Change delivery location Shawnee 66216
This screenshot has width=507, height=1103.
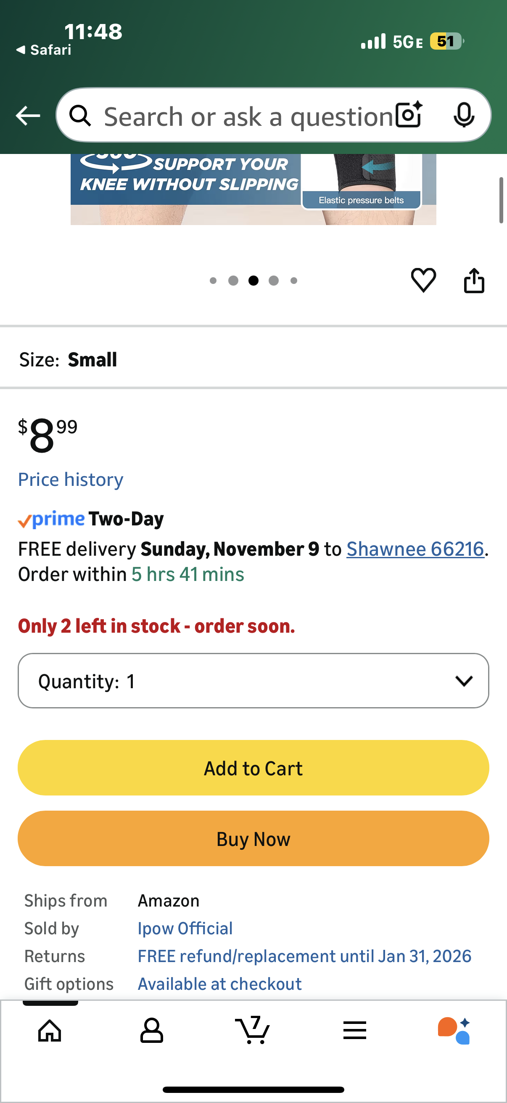point(415,549)
